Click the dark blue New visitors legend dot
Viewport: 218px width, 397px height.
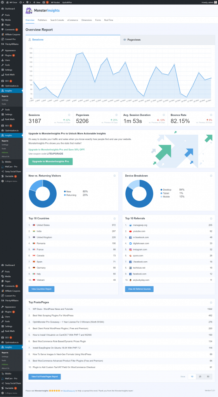coord(65,192)
